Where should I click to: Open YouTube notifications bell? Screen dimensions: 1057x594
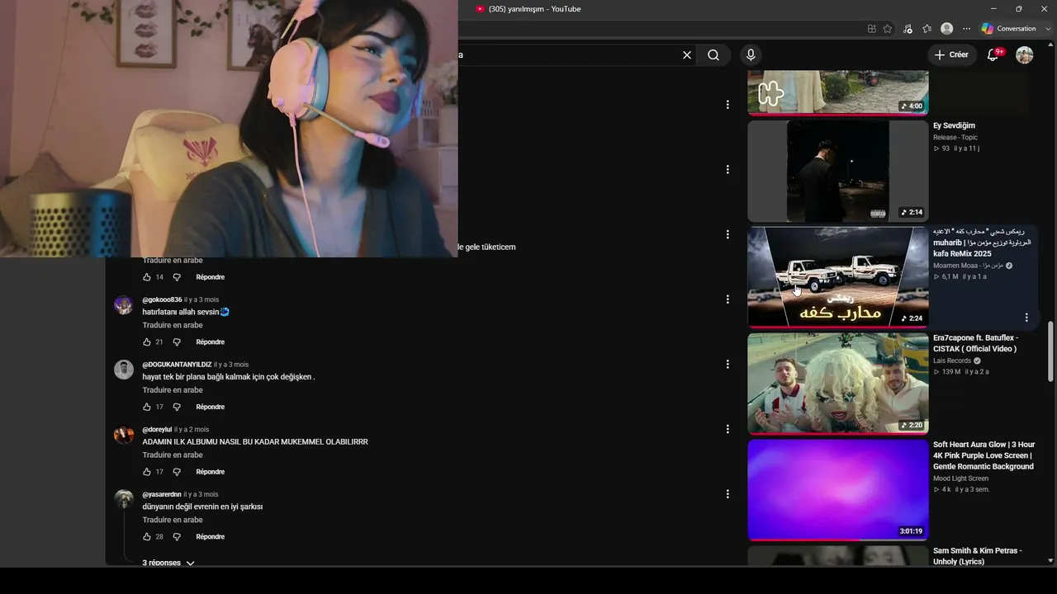[993, 55]
